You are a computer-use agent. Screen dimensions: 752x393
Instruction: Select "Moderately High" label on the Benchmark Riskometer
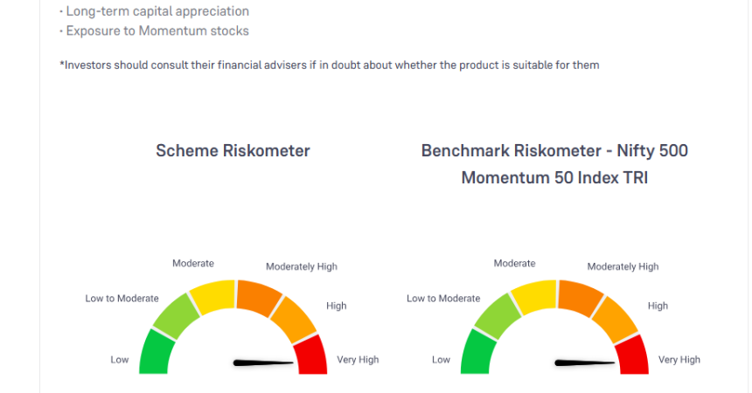(623, 266)
